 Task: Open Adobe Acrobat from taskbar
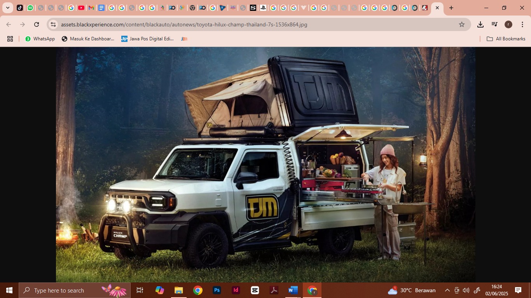point(274,290)
